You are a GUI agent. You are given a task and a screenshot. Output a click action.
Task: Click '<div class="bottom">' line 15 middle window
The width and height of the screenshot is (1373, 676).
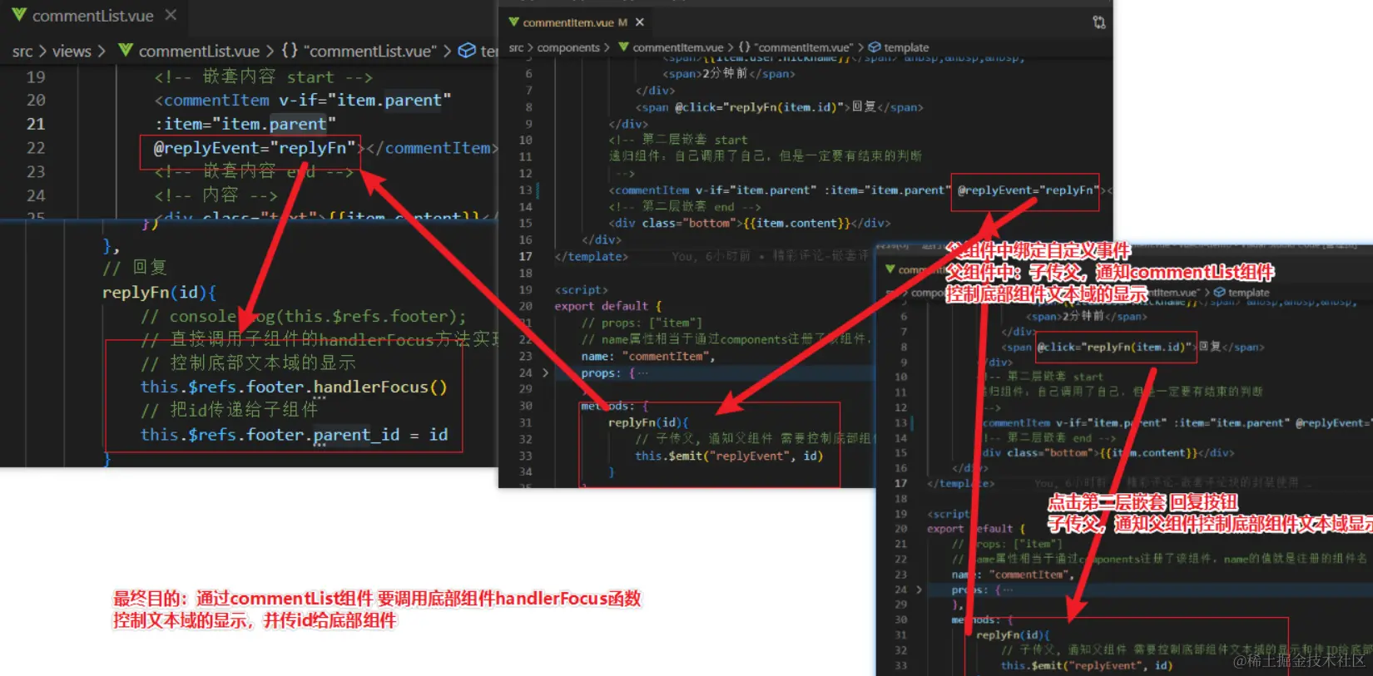click(675, 224)
